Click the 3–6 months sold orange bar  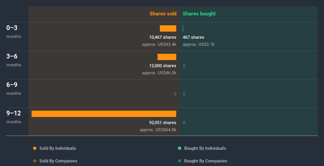point(167,57)
